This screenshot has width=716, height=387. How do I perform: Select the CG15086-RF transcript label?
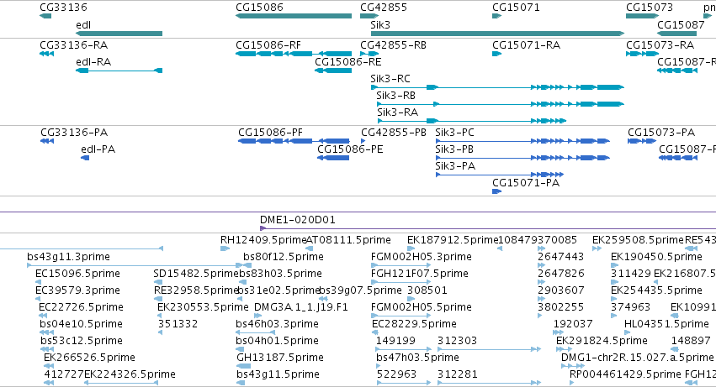[x=268, y=45]
